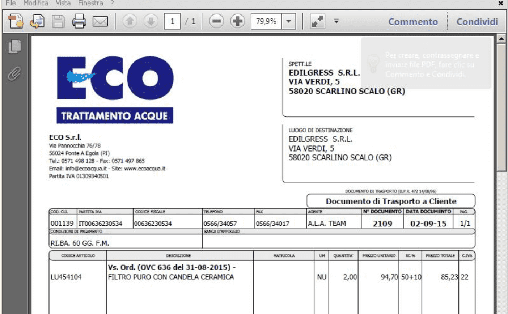Click the 'Documento di Trasporto a Cliente' title
Screen dimensions: 508x314
click(391, 201)
